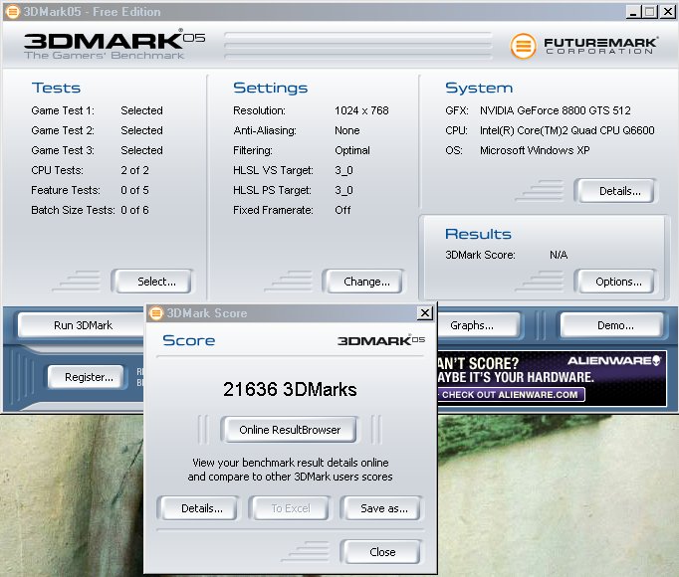
Task: Click the 21636 3DMarks score text
Action: [x=290, y=389]
